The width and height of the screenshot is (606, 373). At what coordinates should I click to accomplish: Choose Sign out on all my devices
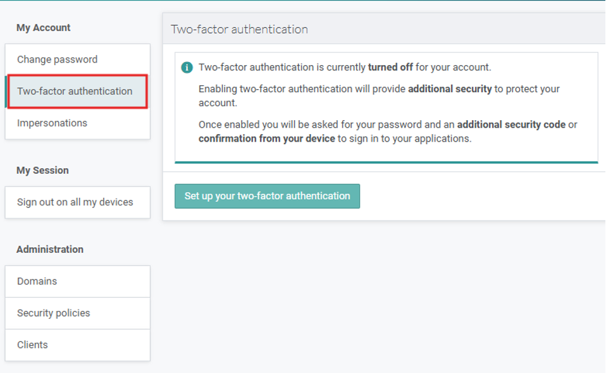coord(75,202)
